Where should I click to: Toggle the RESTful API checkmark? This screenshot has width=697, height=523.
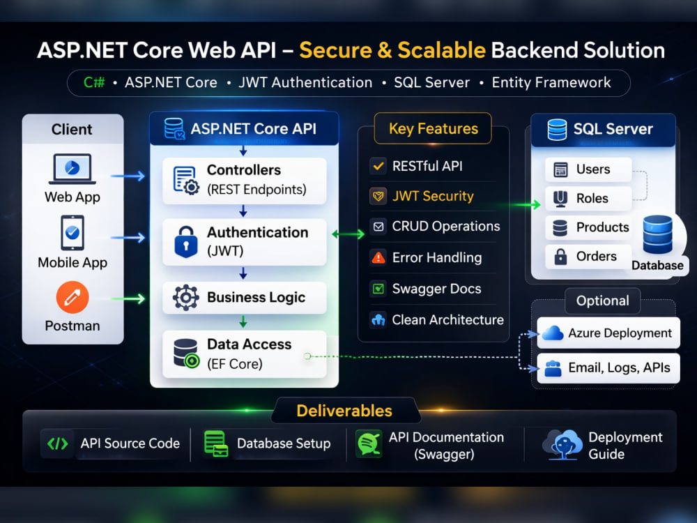click(x=378, y=167)
